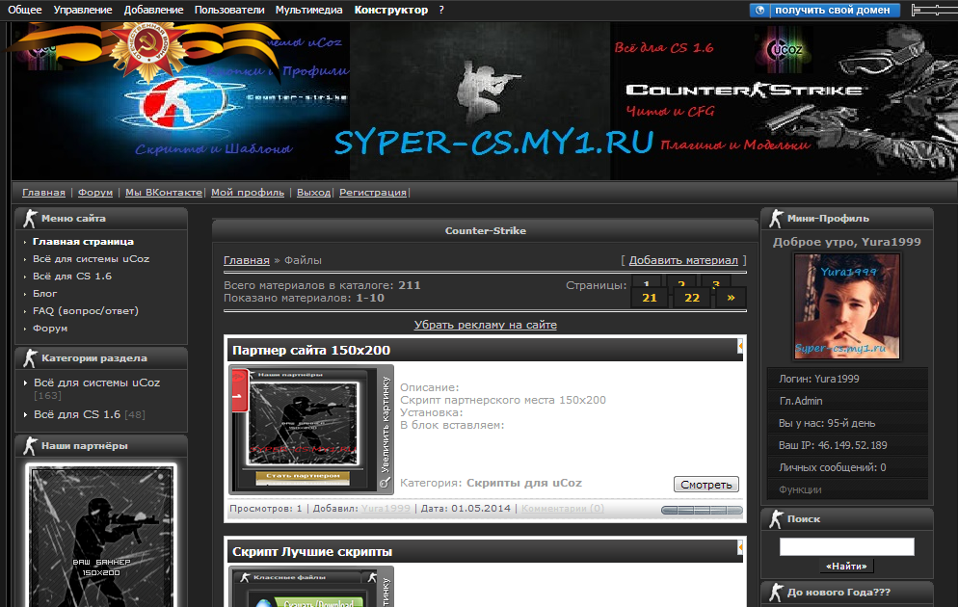Click the «Найти» search button
Viewport: 958px width, 607px height.
(846, 567)
